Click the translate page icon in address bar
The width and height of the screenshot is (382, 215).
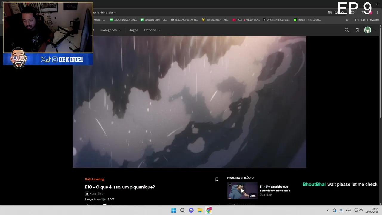pos(330,13)
